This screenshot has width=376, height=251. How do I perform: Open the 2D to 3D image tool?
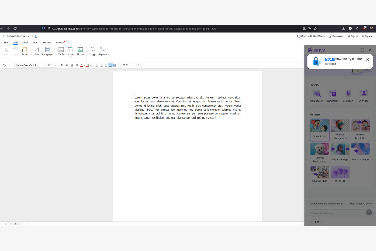(340, 174)
